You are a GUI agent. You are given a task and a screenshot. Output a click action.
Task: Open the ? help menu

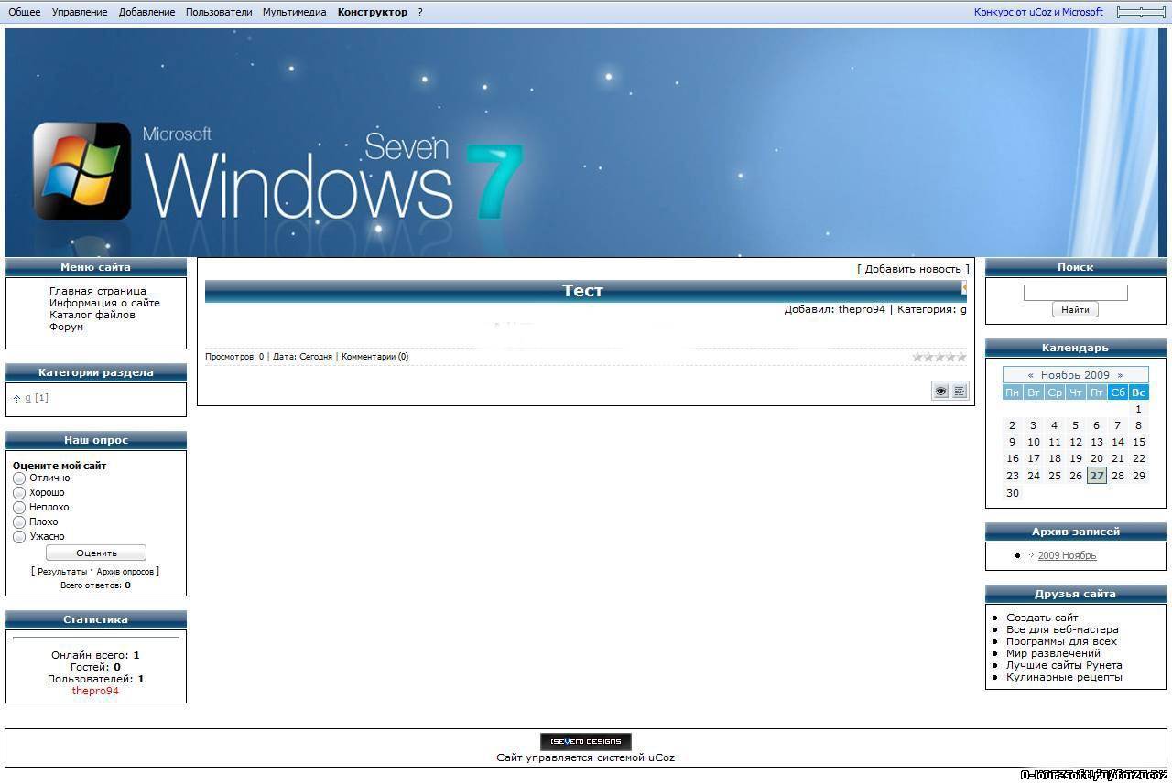click(420, 12)
